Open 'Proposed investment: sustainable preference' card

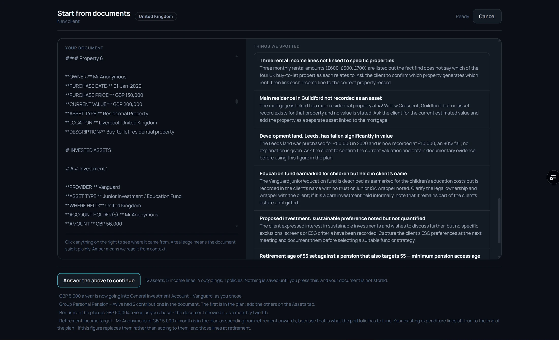tap(372, 229)
